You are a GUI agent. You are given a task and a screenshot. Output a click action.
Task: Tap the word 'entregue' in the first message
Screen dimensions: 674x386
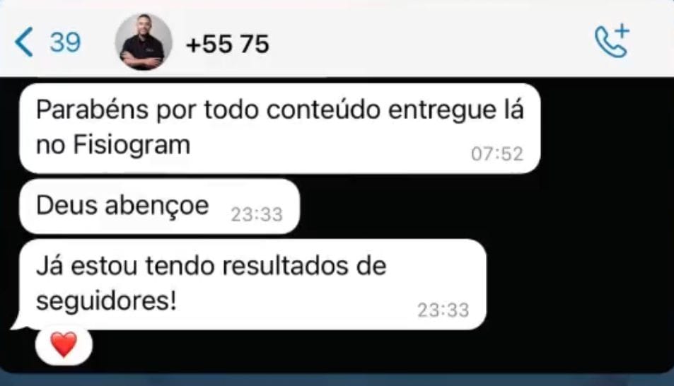[438, 111]
